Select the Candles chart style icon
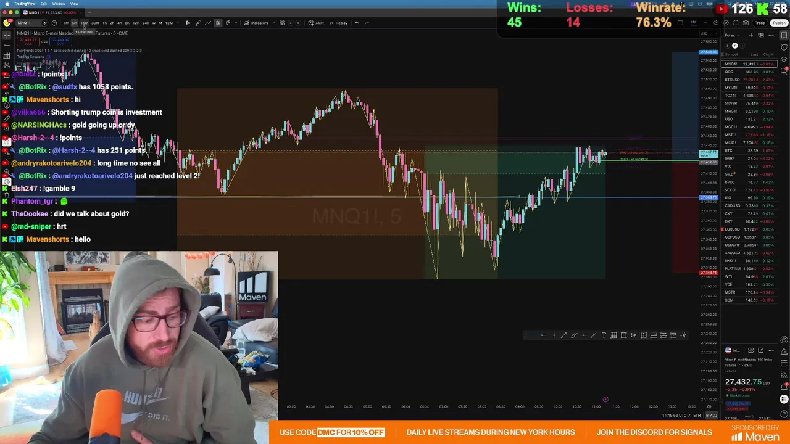Viewport: 790px width, 444px height. click(218, 23)
